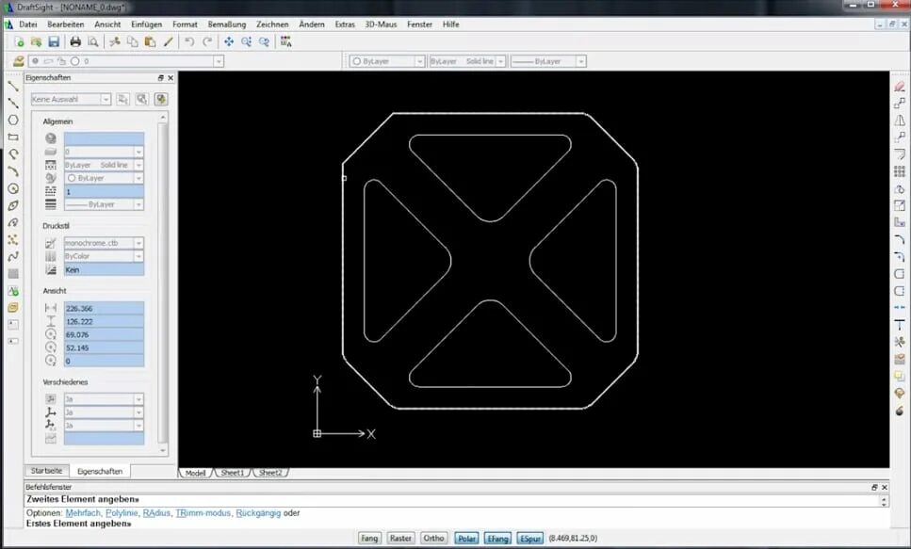Screen dimensions: 911x549
Task: Disable Polar tracking
Action: click(466, 538)
